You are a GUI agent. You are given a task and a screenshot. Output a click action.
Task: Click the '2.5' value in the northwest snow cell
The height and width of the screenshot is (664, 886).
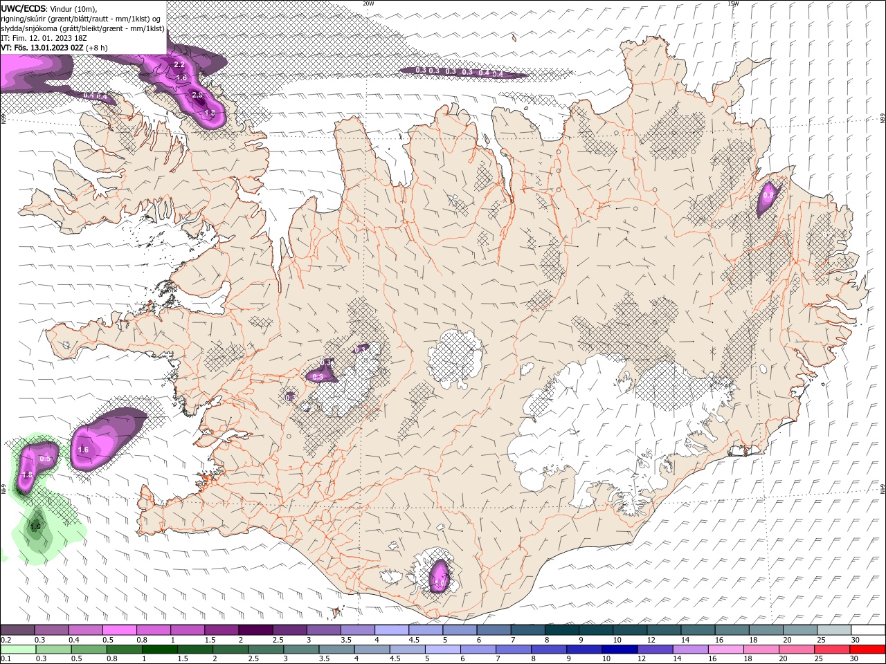[197, 95]
